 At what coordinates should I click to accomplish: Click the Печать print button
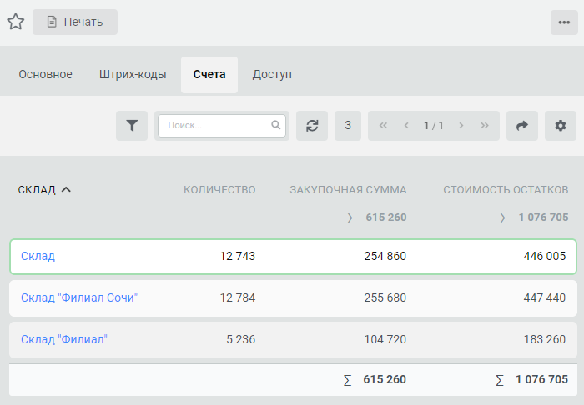click(x=75, y=22)
